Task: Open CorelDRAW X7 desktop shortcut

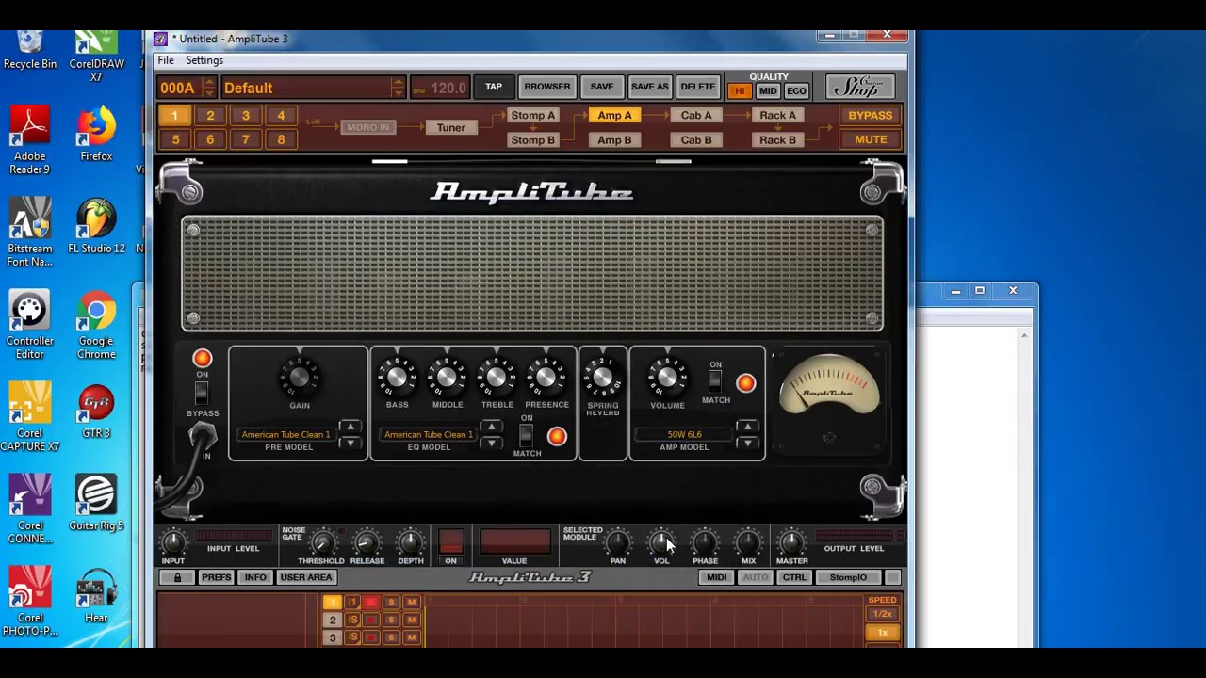Action: [x=96, y=56]
